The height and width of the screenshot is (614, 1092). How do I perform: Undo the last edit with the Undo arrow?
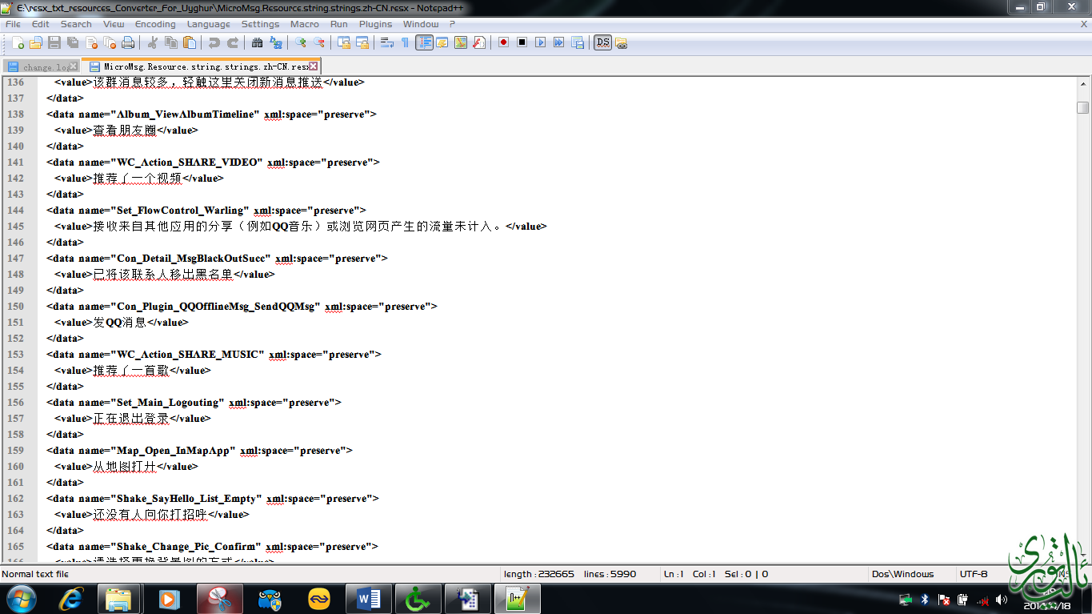[214, 42]
